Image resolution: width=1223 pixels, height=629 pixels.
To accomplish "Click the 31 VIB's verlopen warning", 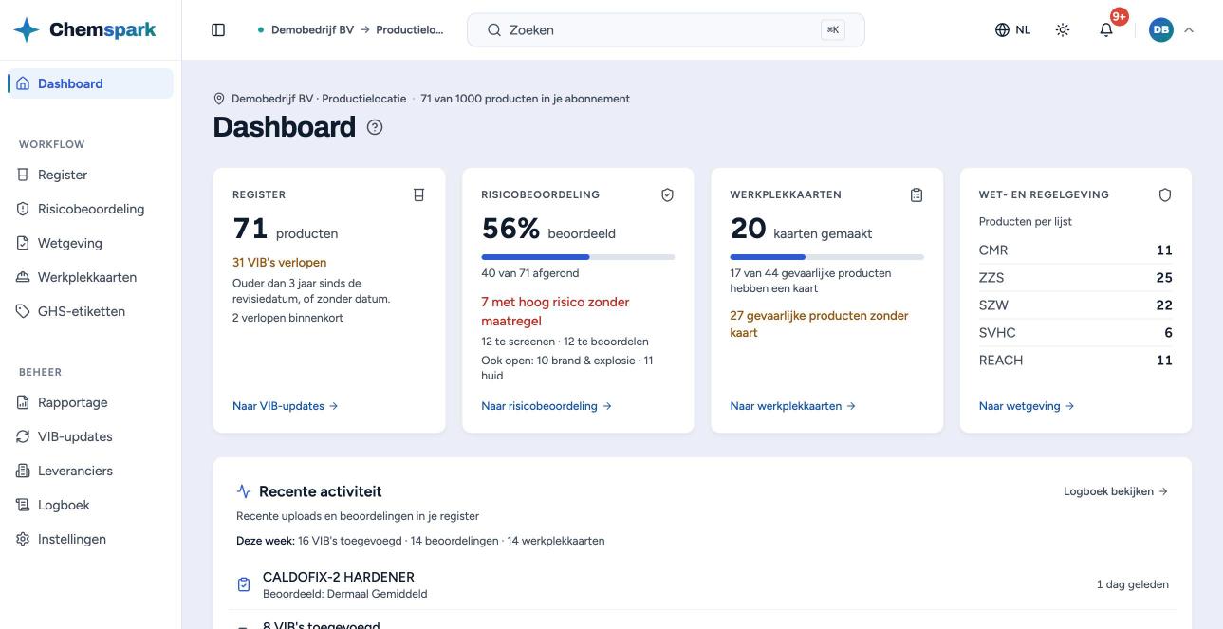I will (280, 263).
